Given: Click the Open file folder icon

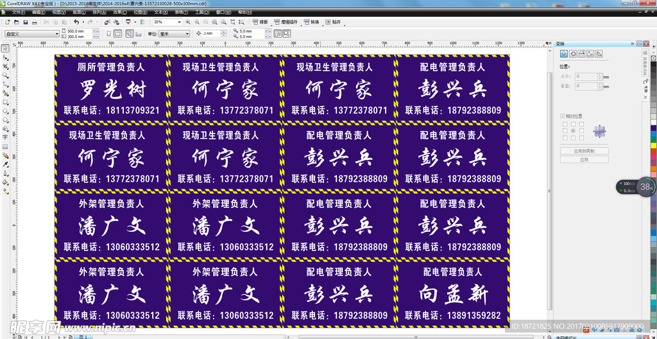Looking at the screenshot, I should tap(16, 22).
